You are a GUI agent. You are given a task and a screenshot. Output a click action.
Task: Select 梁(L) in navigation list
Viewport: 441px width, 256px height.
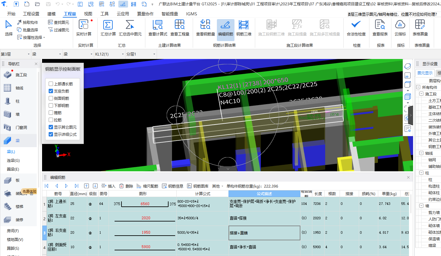11,152
